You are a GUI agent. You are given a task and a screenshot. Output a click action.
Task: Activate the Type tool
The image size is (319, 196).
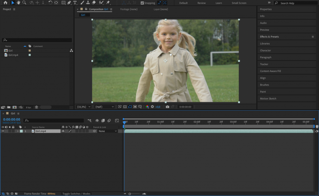click(x=75, y=3)
